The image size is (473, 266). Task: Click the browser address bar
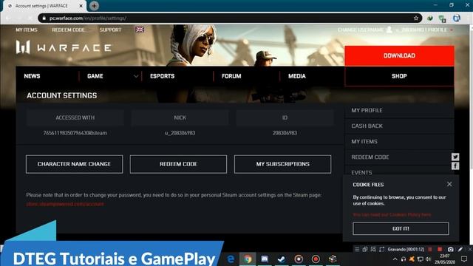point(229,18)
